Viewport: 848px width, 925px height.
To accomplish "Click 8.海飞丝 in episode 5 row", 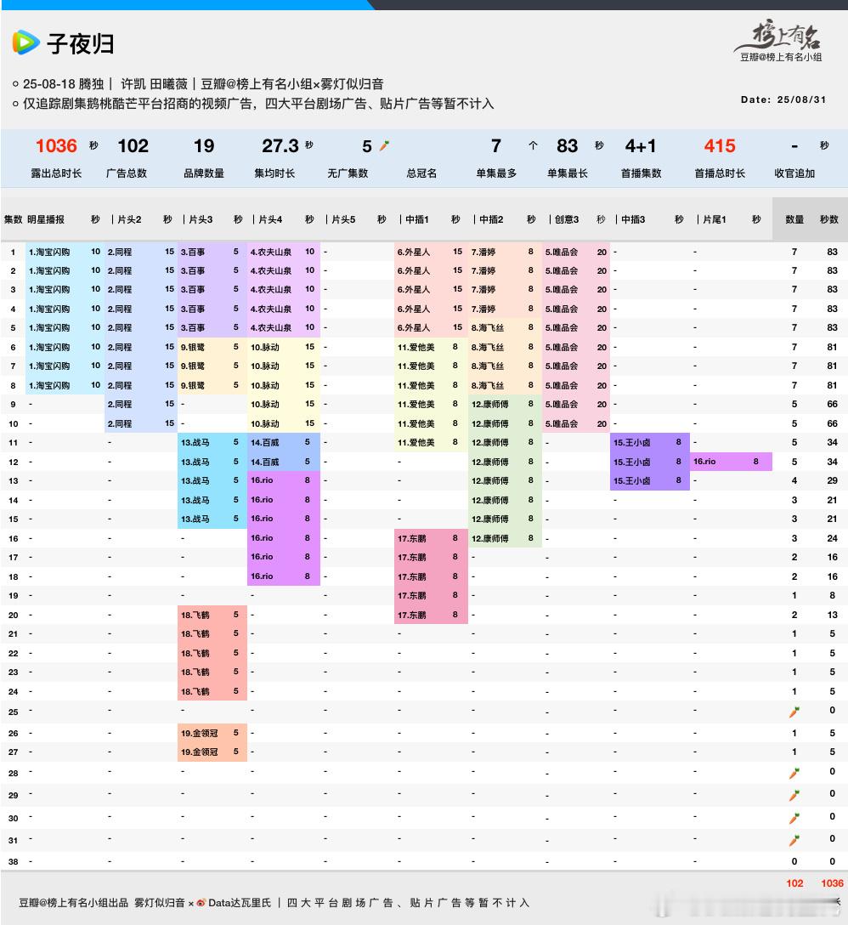I will pyautogui.click(x=487, y=328).
